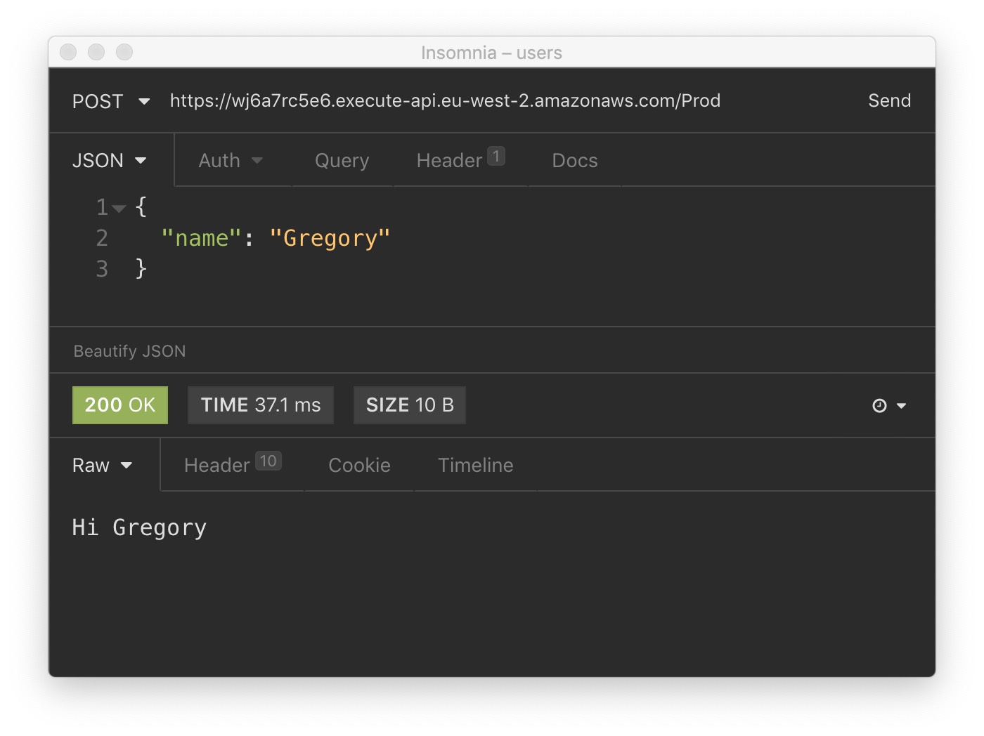The width and height of the screenshot is (984, 736).
Task: Open the Timeline tab
Action: coord(476,465)
